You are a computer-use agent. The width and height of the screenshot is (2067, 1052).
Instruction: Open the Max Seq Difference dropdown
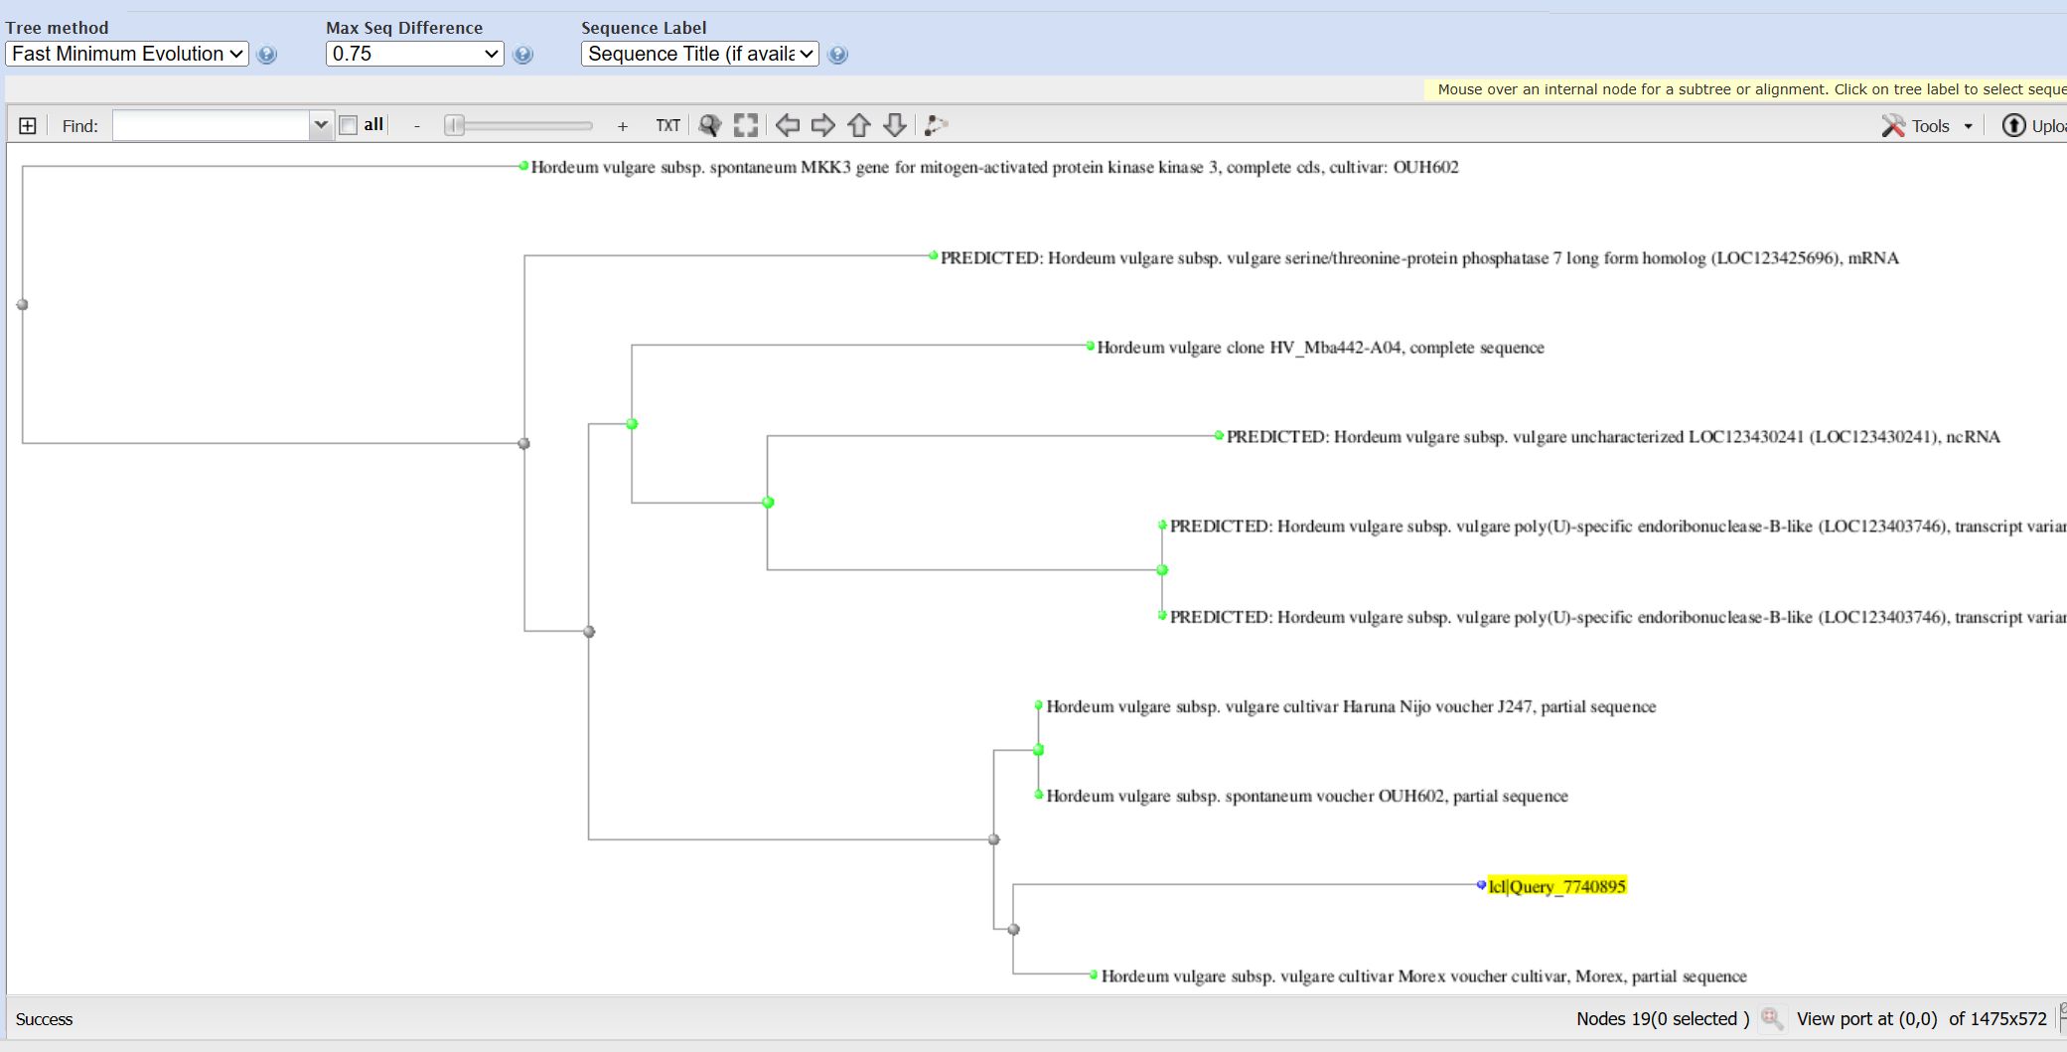click(x=415, y=54)
